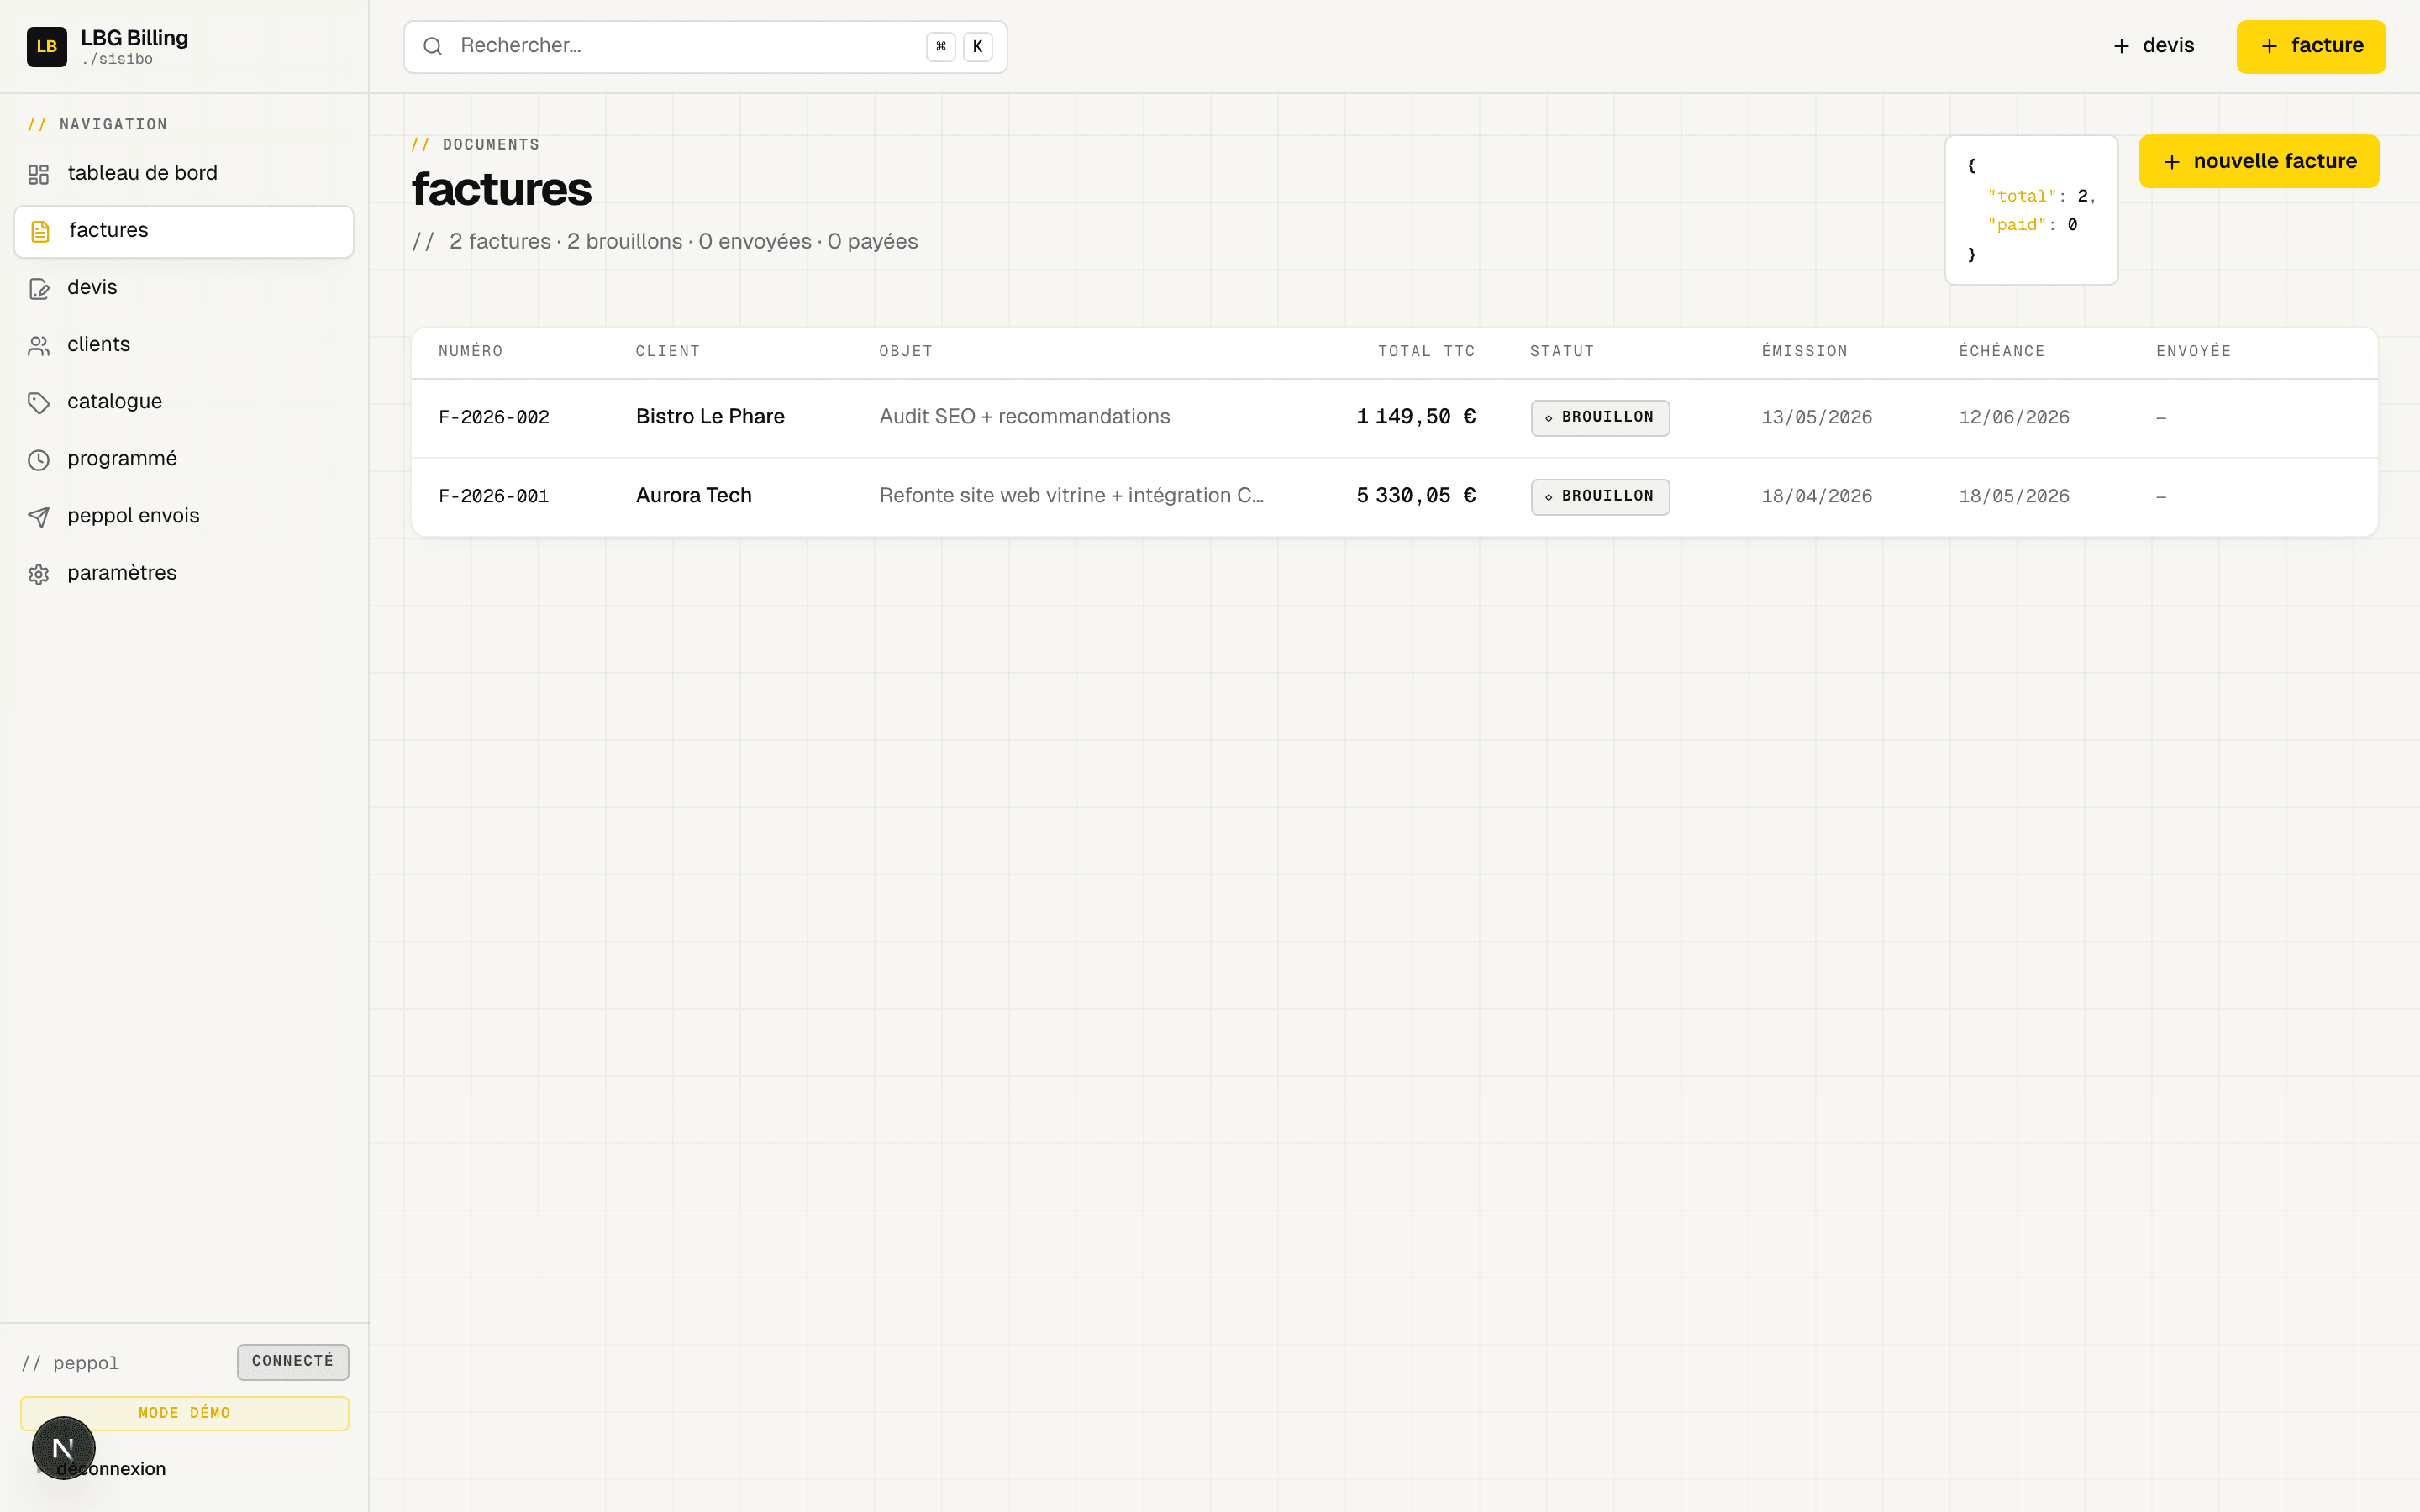Image resolution: width=2420 pixels, height=1512 pixels.
Task: Click BROUILLON status of F-2026-001
Action: (x=1600, y=496)
